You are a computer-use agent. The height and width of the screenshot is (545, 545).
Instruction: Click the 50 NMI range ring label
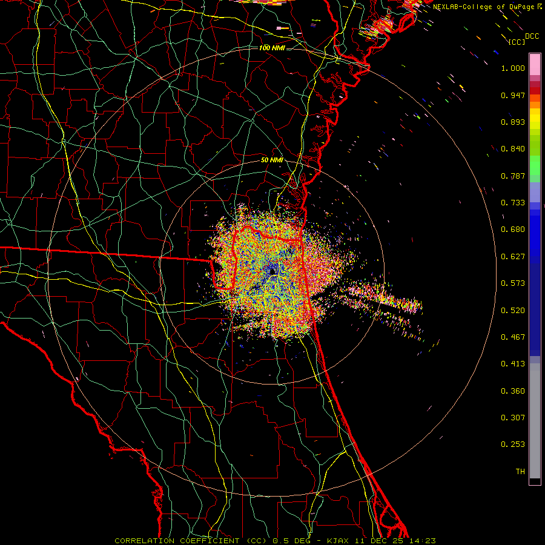pos(272,160)
